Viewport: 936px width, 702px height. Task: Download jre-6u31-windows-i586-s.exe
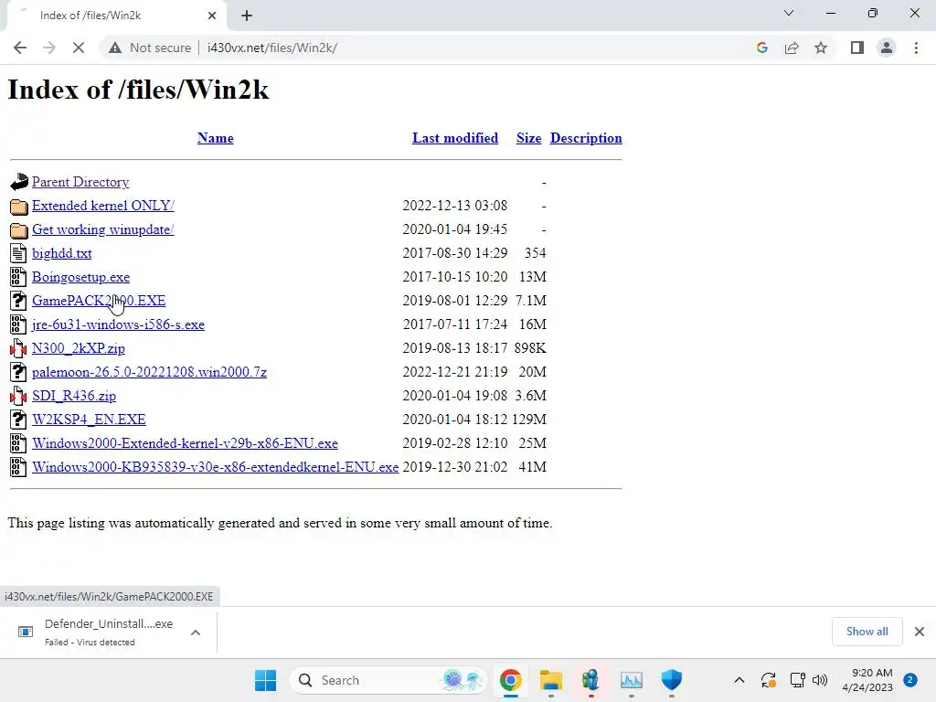(118, 324)
